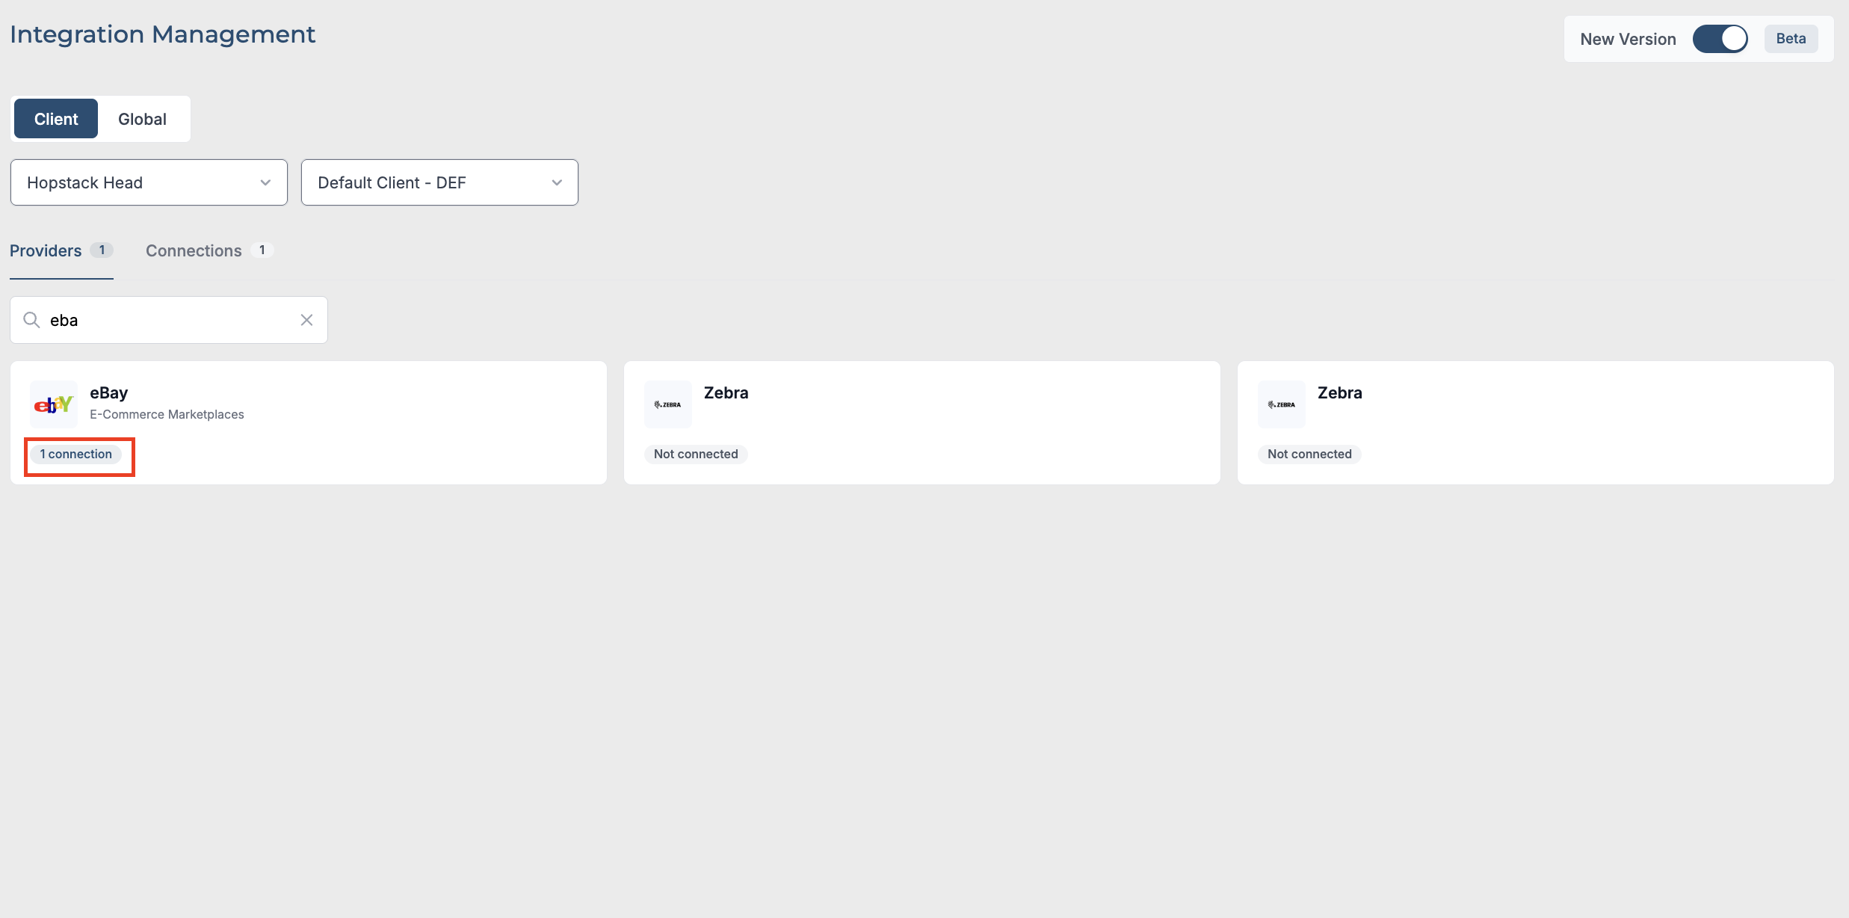Click the second Zebra Not connected badge
This screenshot has width=1849, height=918.
pyautogui.click(x=1309, y=454)
